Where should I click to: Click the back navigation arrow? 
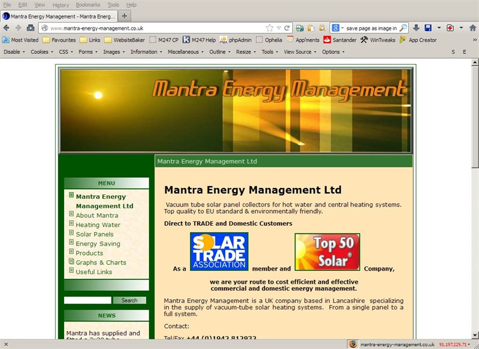click(x=7, y=28)
